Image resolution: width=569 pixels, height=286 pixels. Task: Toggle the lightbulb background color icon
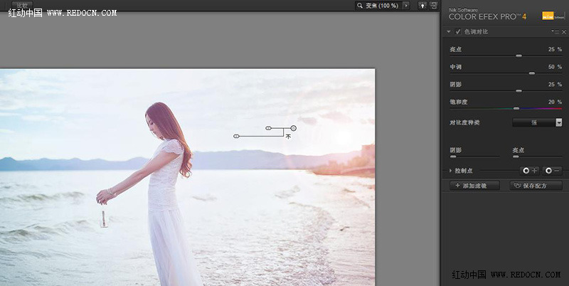[x=422, y=6]
